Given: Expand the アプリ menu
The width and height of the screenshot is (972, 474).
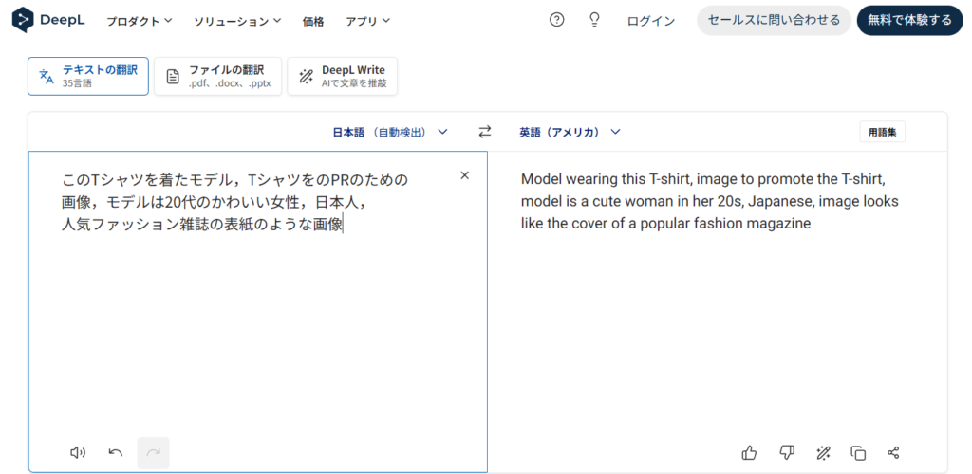Looking at the screenshot, I should 367,21.
